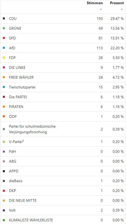126x224 pixels.
Task: Click the AfD blue color marker
Action: pos(4,48)
